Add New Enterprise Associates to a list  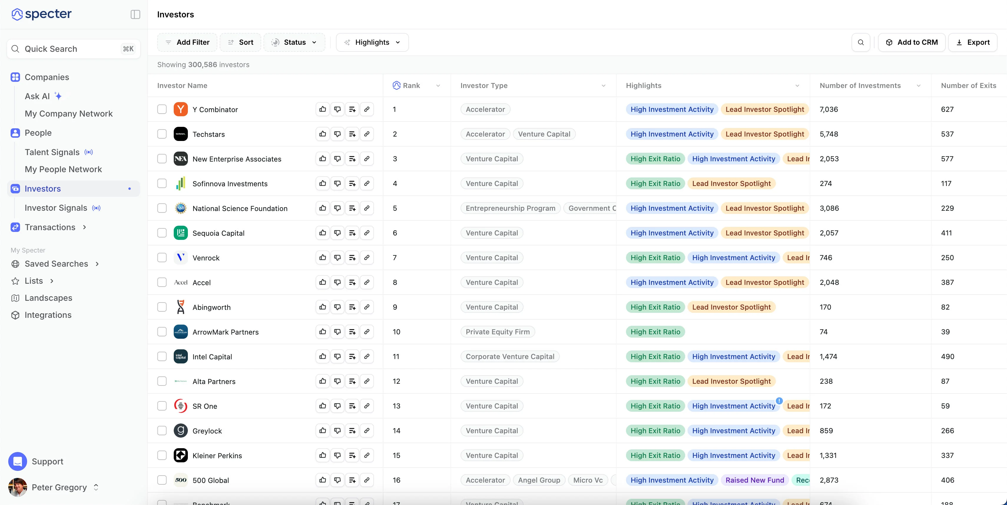click(352, 159)
